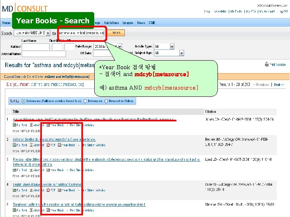Screen dimensions: 290x217
Task: Click the search query text field
Action: [x=81, y=33]
